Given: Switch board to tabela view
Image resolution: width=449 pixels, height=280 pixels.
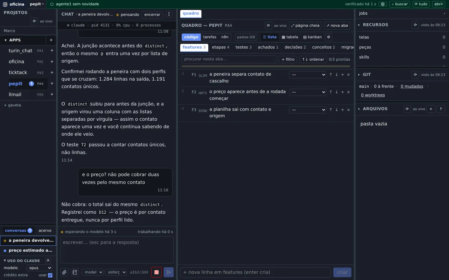Looking at the screenshot, I should point(290,37).
